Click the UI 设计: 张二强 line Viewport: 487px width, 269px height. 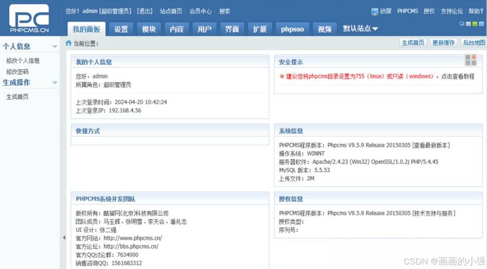[96, 230]
